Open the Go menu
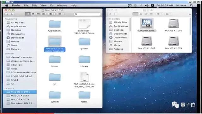This screenshot has height=114, width=202. click(52, 5)
